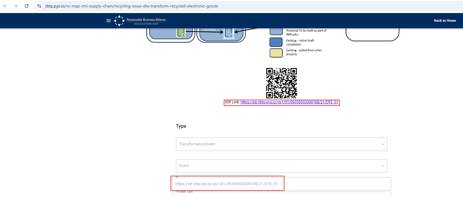Viewport: 463px width, 197px height.
Task: Go forward in browser history
Action: 16,6
